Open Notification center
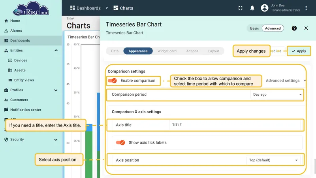 point(26,110)
